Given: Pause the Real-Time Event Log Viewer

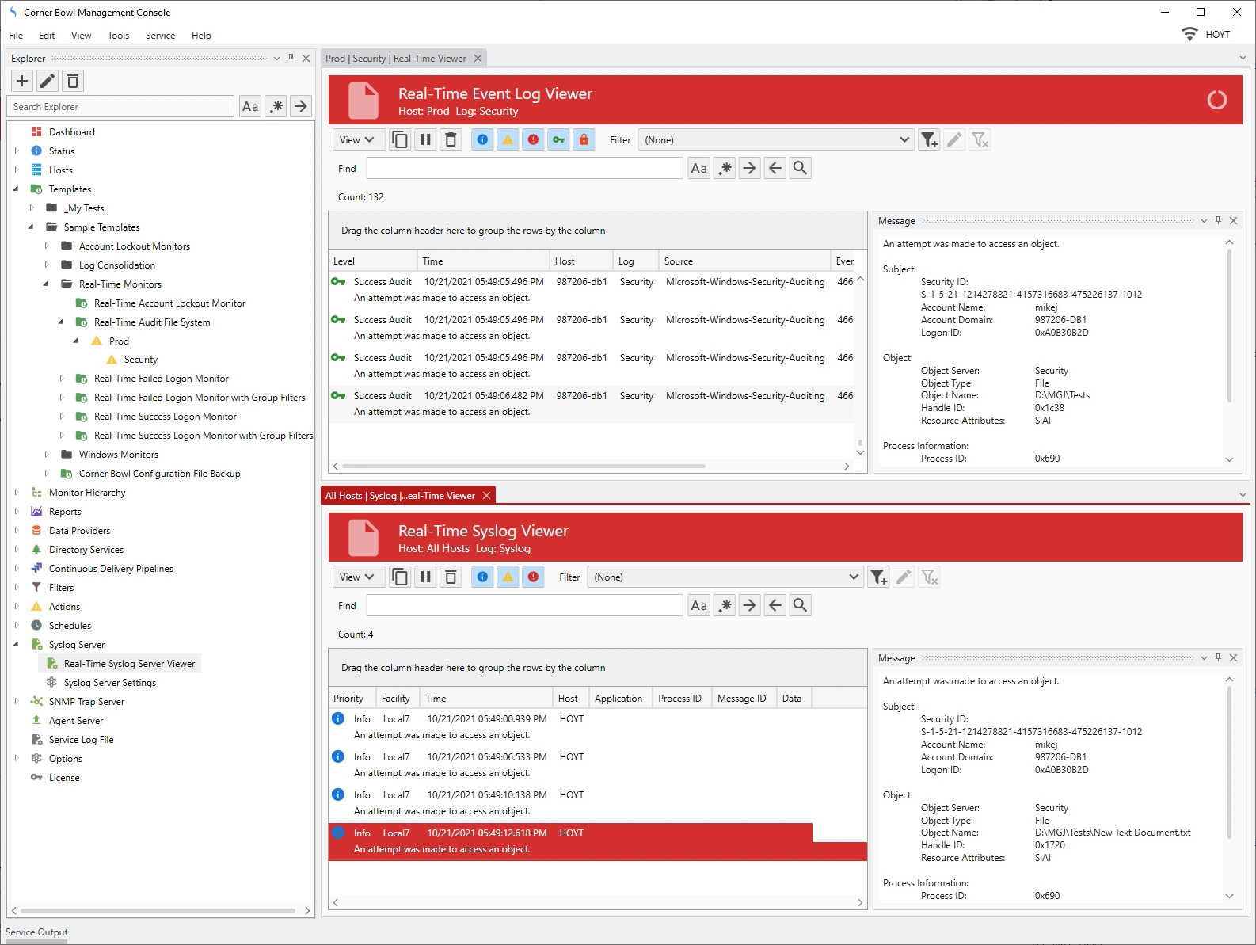Looking at the screenshot, I should [425, 140].
